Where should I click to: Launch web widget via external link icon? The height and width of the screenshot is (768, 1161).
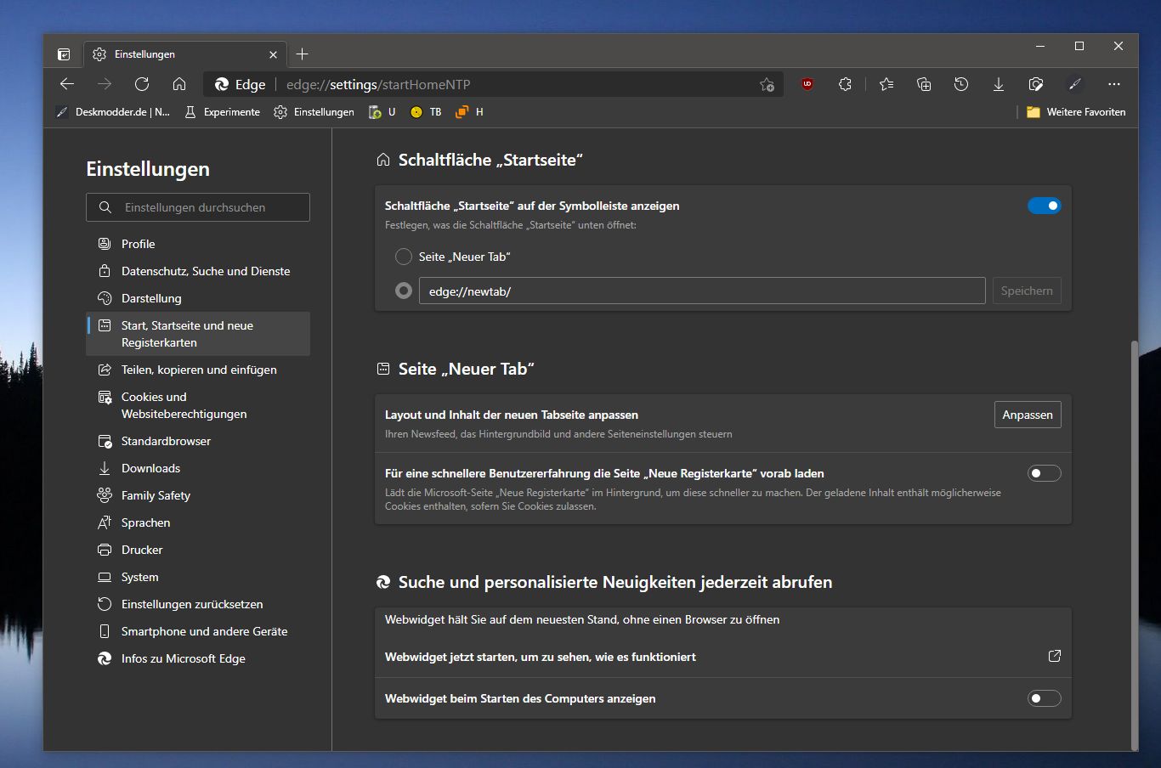[1055, 656]
